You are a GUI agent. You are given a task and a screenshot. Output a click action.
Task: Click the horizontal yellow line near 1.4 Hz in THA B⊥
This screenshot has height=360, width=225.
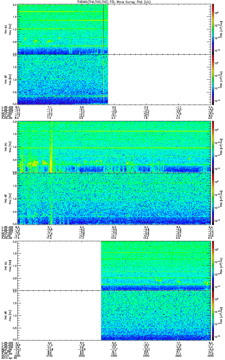[63, 20]
